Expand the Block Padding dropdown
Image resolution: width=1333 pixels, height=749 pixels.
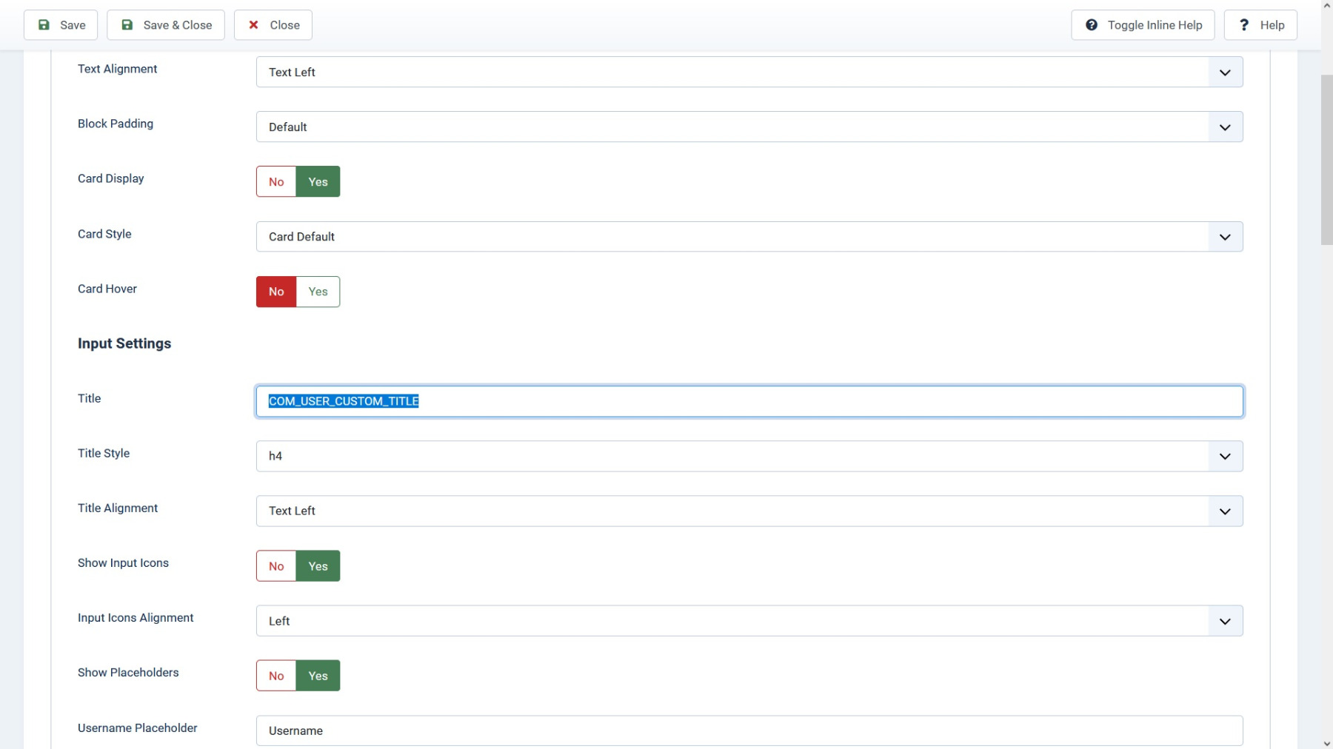point(749,127)
